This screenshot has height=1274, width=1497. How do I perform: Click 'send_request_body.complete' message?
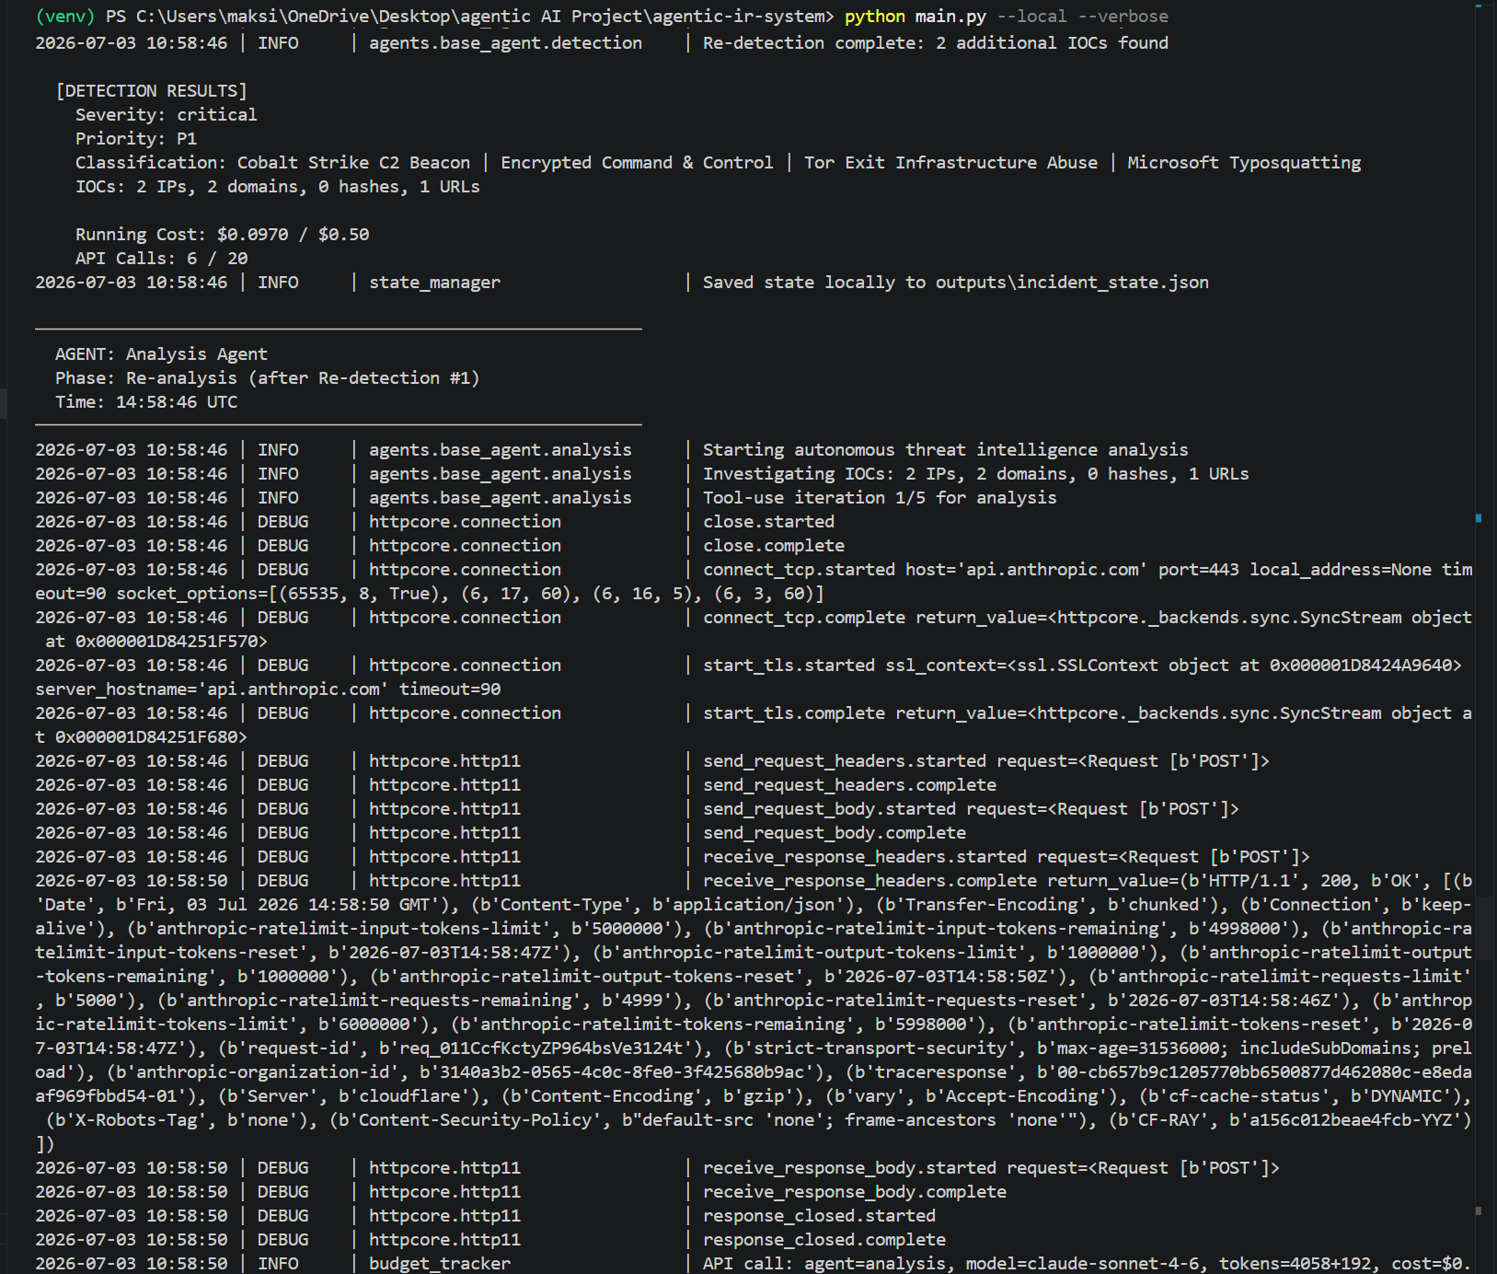coord(835,832)
